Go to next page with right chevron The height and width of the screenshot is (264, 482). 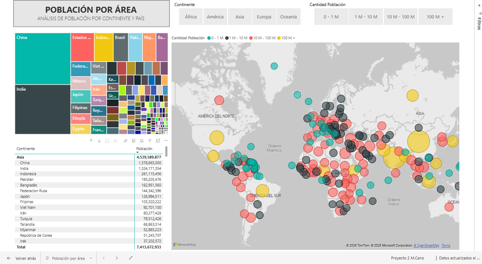(x=117, y=258)
